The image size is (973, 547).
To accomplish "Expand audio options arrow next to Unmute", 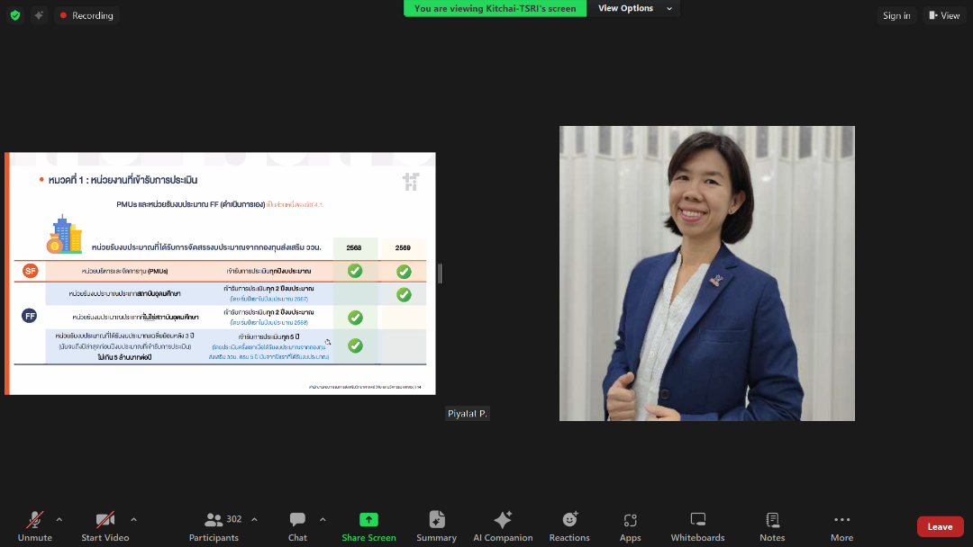I will 59,519.
